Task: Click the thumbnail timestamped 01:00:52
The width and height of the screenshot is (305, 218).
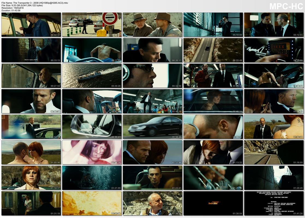Action: (x=213, y=127)
